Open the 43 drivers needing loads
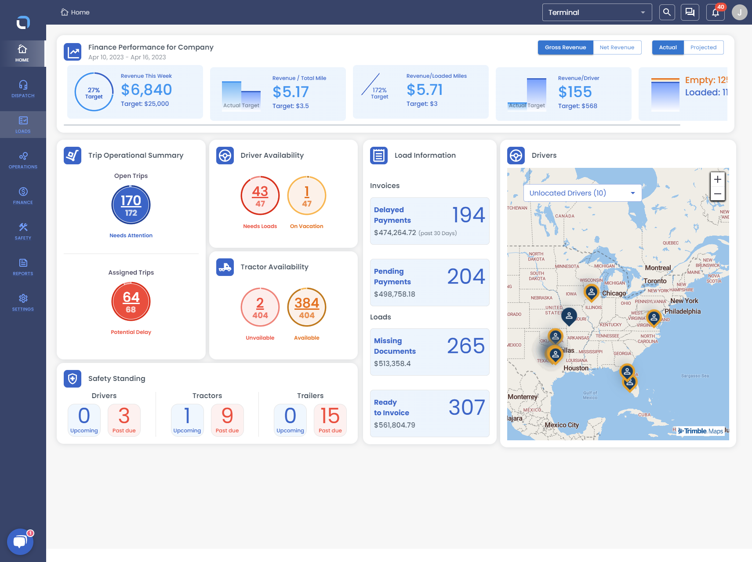Viewport: 752px width, 562px height. point(260,196)
